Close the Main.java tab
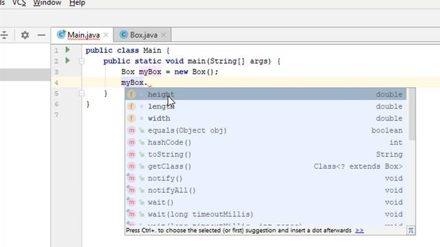Image resolution: width=440 pixels, height=247 pixels. (x=106, y=35)
